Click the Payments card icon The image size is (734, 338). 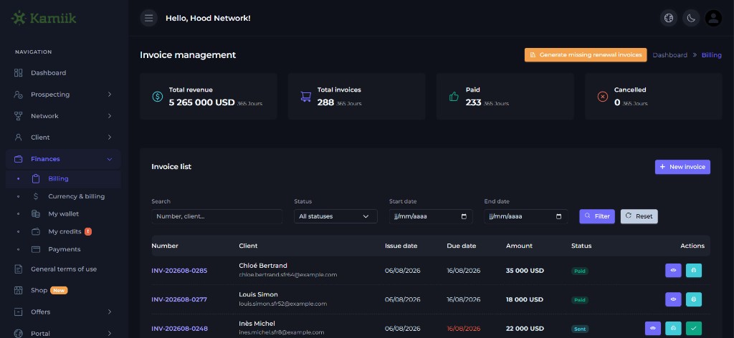point(36,249)
